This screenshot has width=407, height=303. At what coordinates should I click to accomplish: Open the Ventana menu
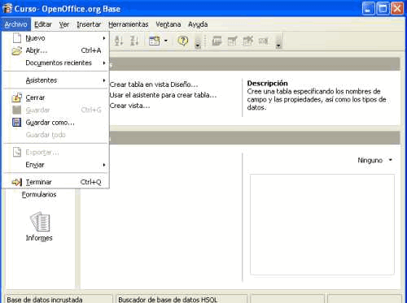coord(168,24)
